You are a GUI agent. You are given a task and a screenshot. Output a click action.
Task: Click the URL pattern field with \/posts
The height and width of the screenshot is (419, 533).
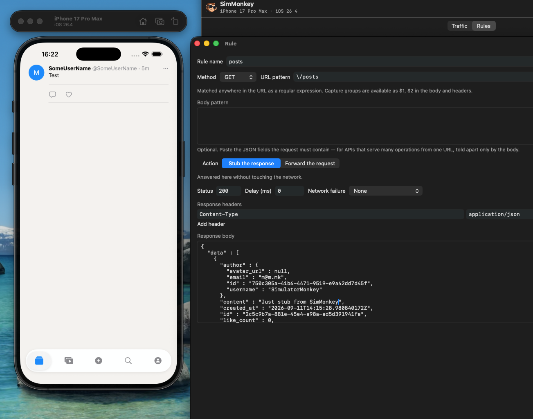(413, 77)
